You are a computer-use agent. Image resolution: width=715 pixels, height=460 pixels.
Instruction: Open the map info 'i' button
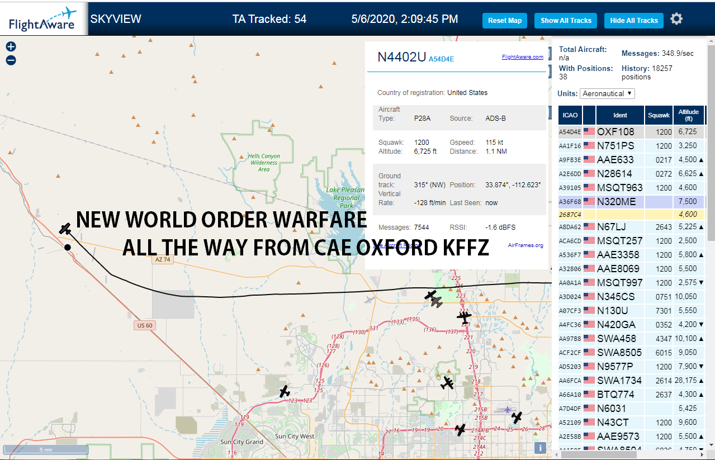[x=540, y=448]
